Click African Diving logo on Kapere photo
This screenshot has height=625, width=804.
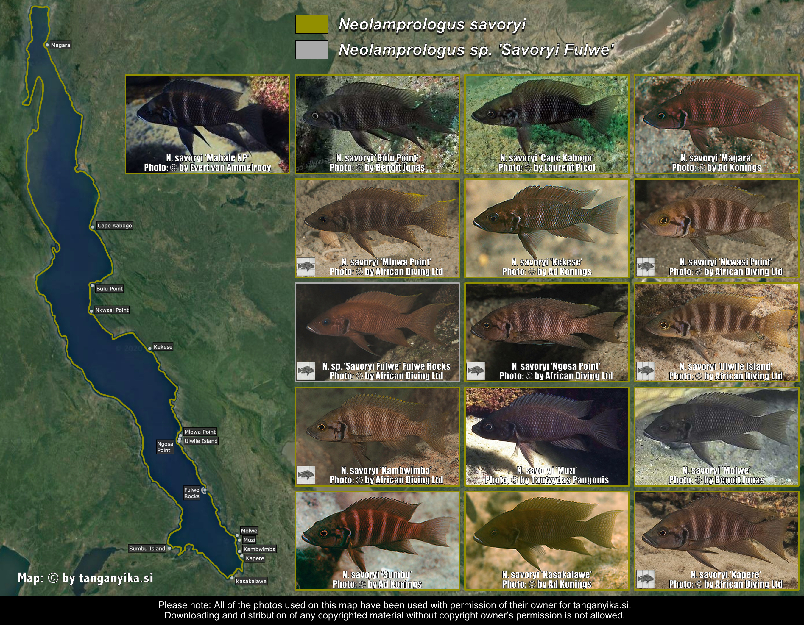click(x=645, y=579)
